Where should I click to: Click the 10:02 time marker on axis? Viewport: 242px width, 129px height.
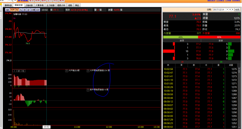click(x=46, y=127)
